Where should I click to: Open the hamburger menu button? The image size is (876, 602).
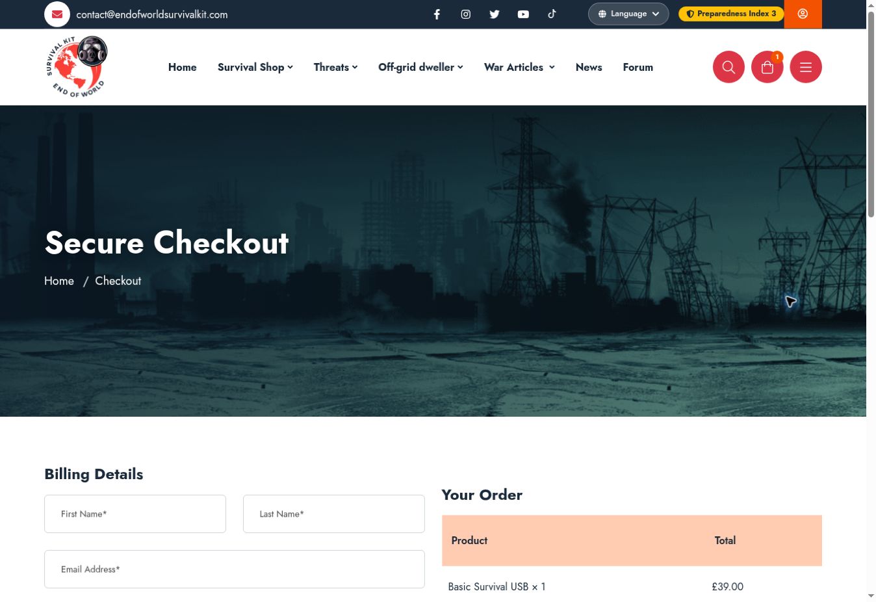(x=806, y=67)
